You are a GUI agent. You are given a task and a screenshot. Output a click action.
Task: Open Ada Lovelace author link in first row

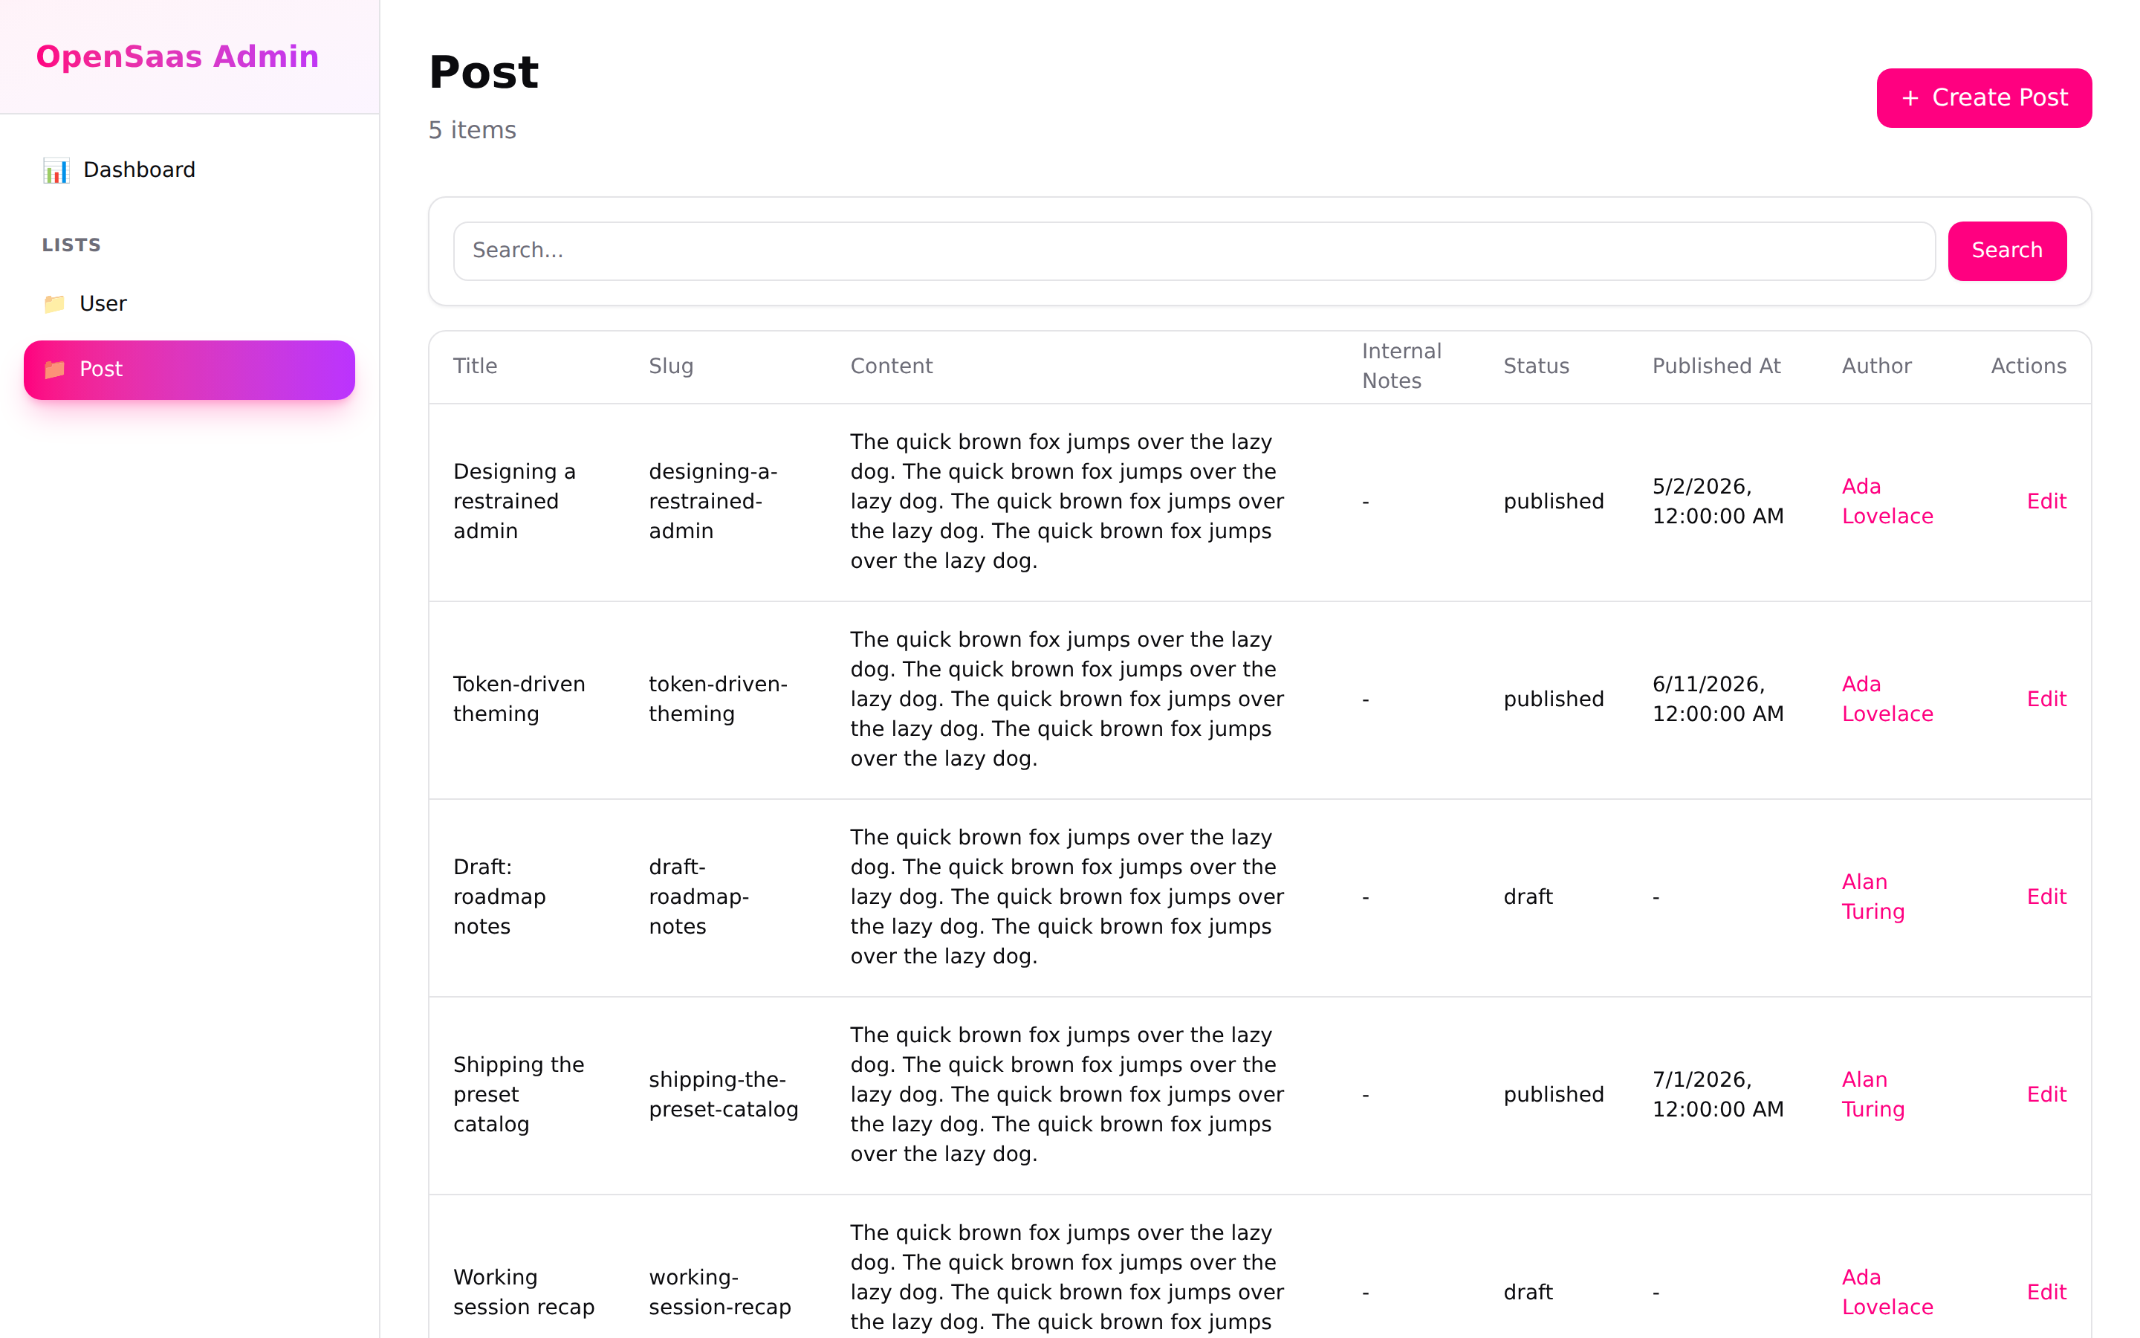coord(1887,502)
